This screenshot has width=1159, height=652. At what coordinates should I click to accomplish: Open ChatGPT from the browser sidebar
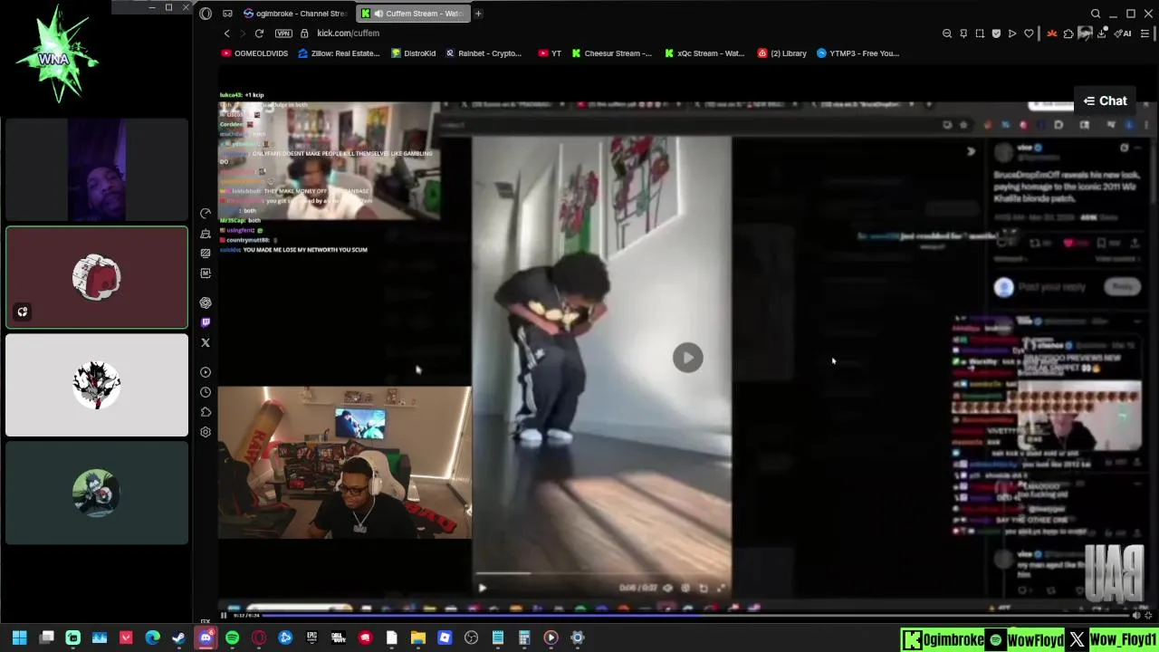click(206, 302)
